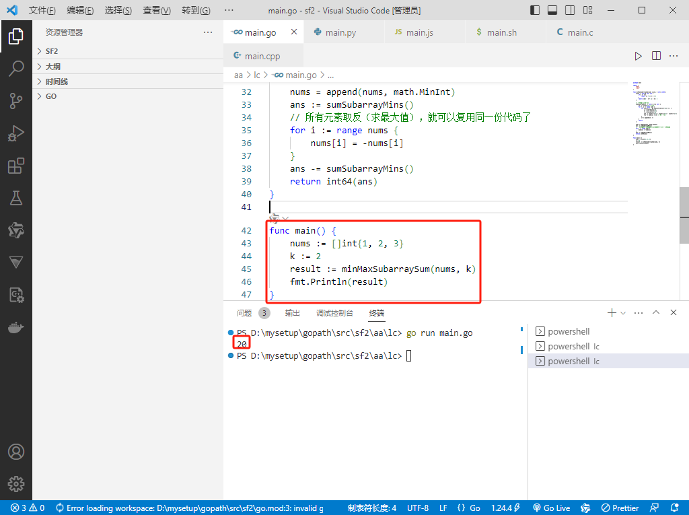Split the editor to the right
This screenshot has width=689, height=515.
coord(656,56)
